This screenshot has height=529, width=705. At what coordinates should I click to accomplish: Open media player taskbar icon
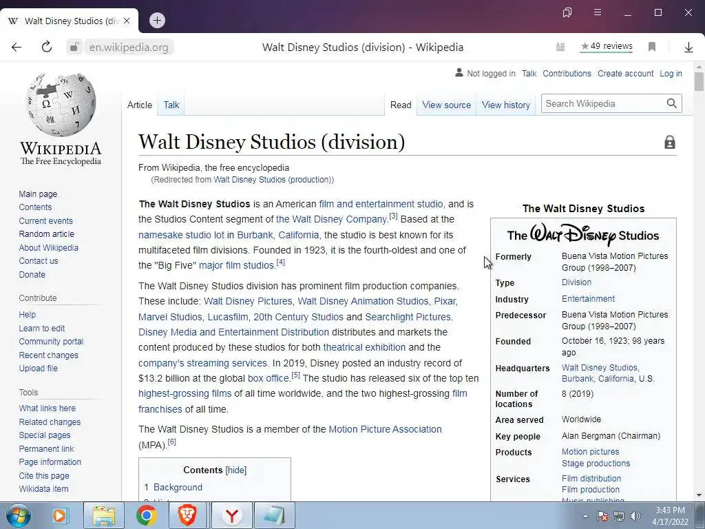(x=59, y=515)
